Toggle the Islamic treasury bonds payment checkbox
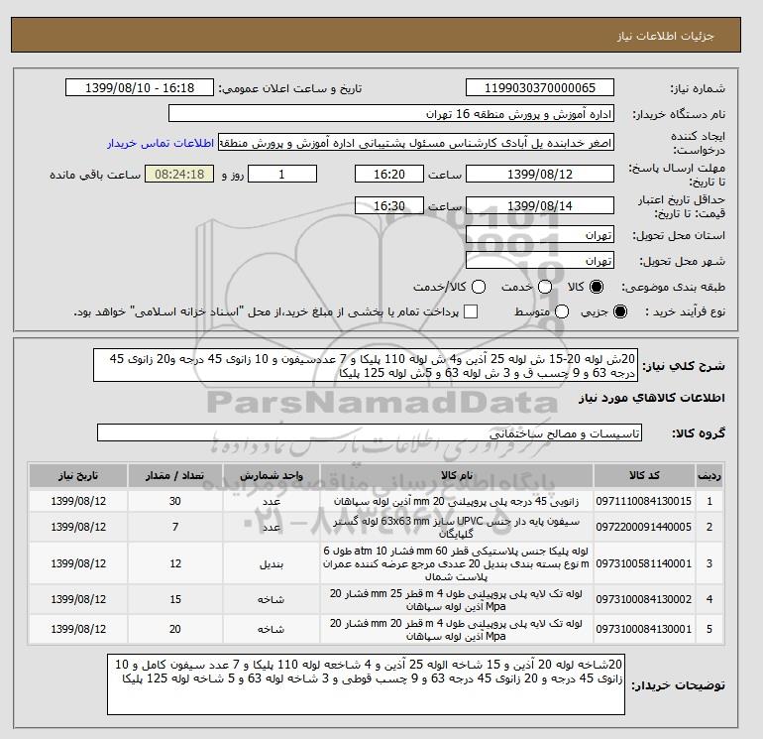Image resolution: width=763 pixels, height=739 pixels. click(471, 311)
